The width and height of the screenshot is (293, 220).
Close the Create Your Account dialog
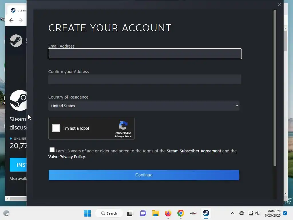[x=279, y=5]
